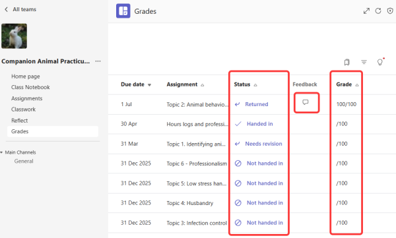Sort by the Assignment column header
Viewport: 396px width, 238px height.
point(185,84)
